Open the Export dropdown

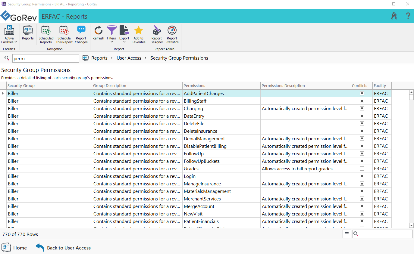click(124, 34)
